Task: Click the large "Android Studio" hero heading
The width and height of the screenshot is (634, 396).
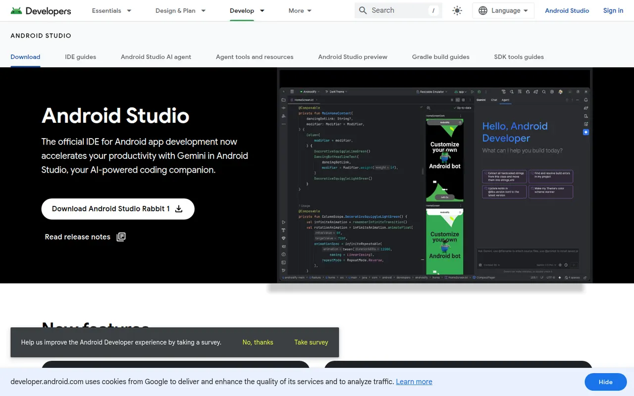Action: [x=115, y=116]
